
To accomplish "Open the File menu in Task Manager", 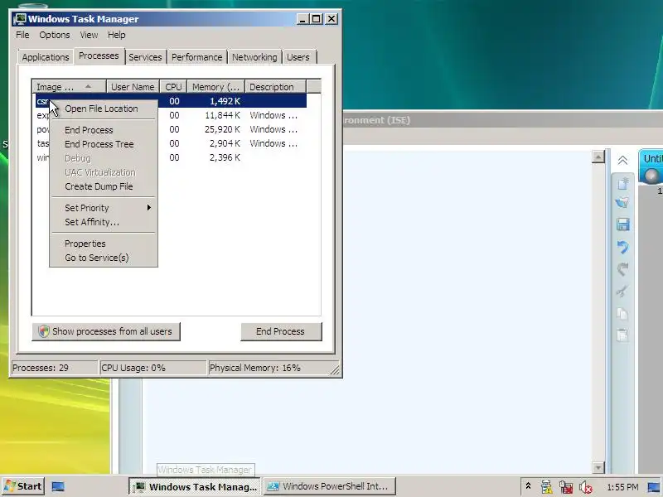I will [x=22, y=35].
